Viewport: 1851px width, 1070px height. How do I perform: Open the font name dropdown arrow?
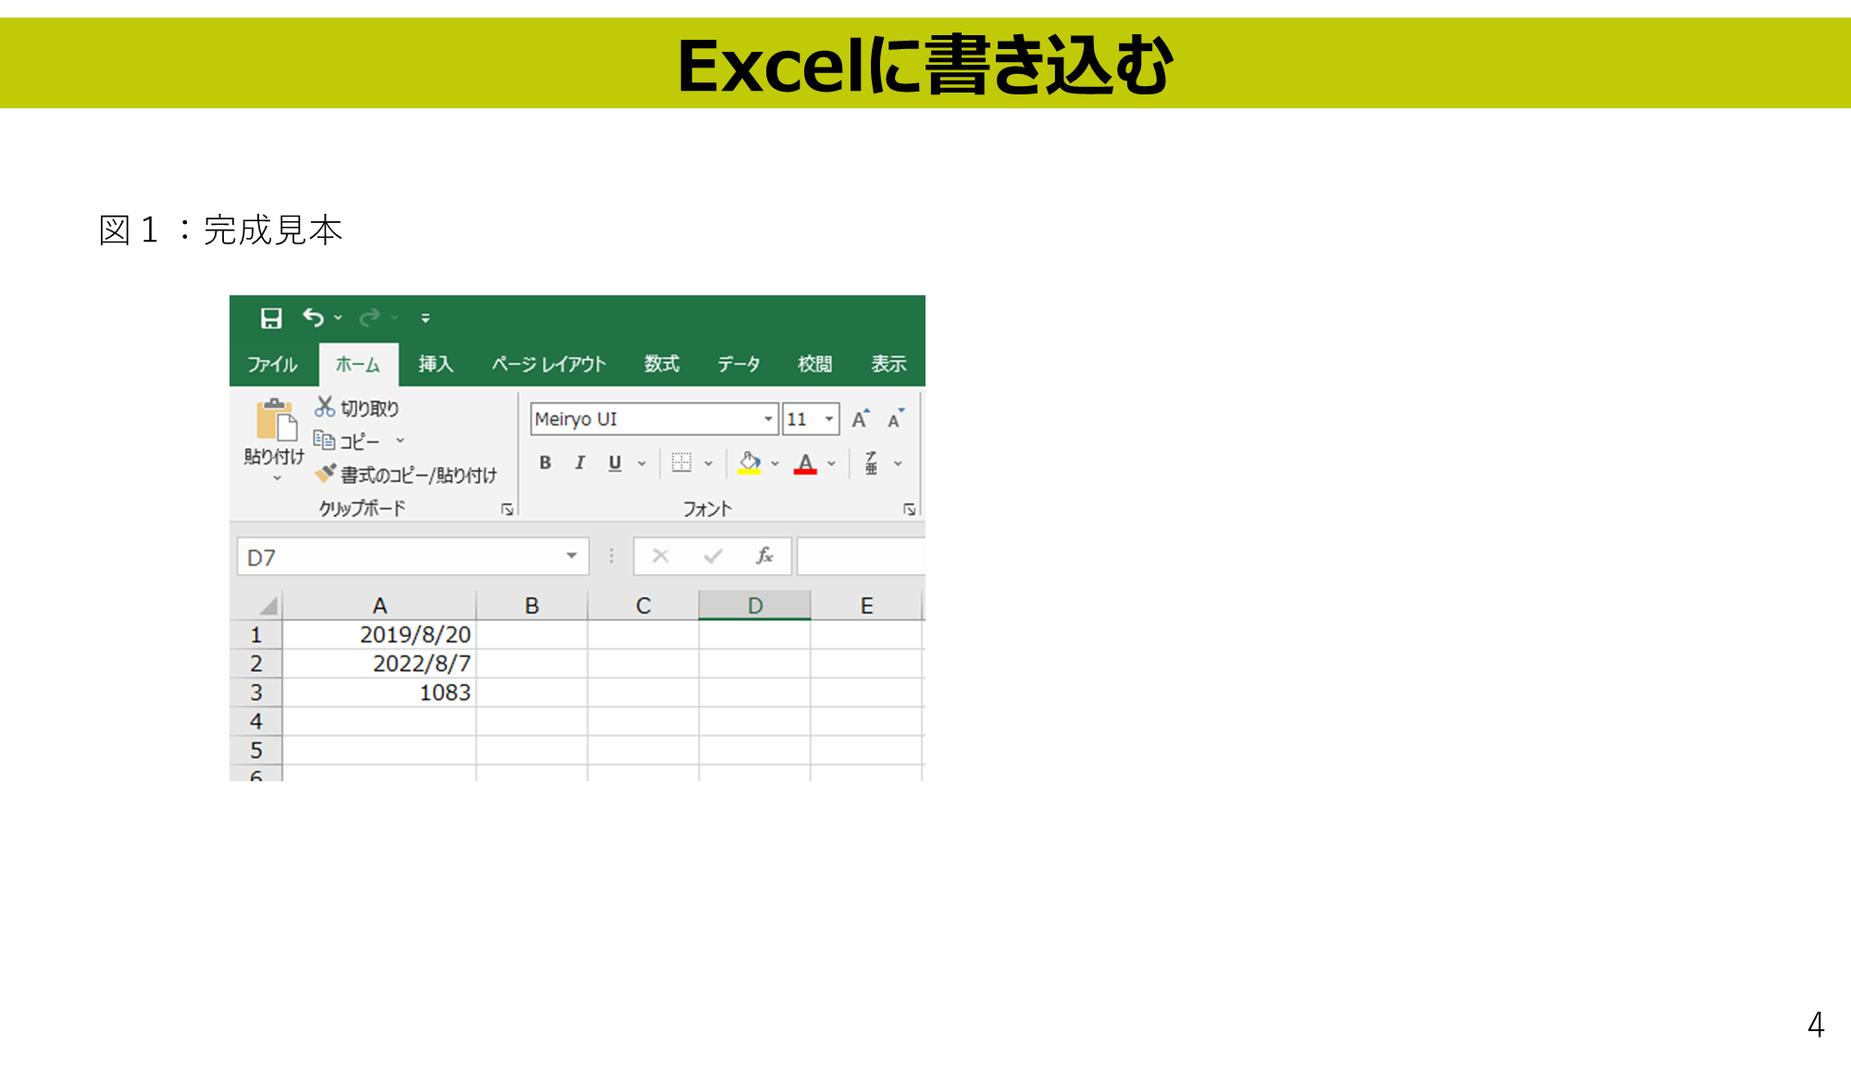768,419
